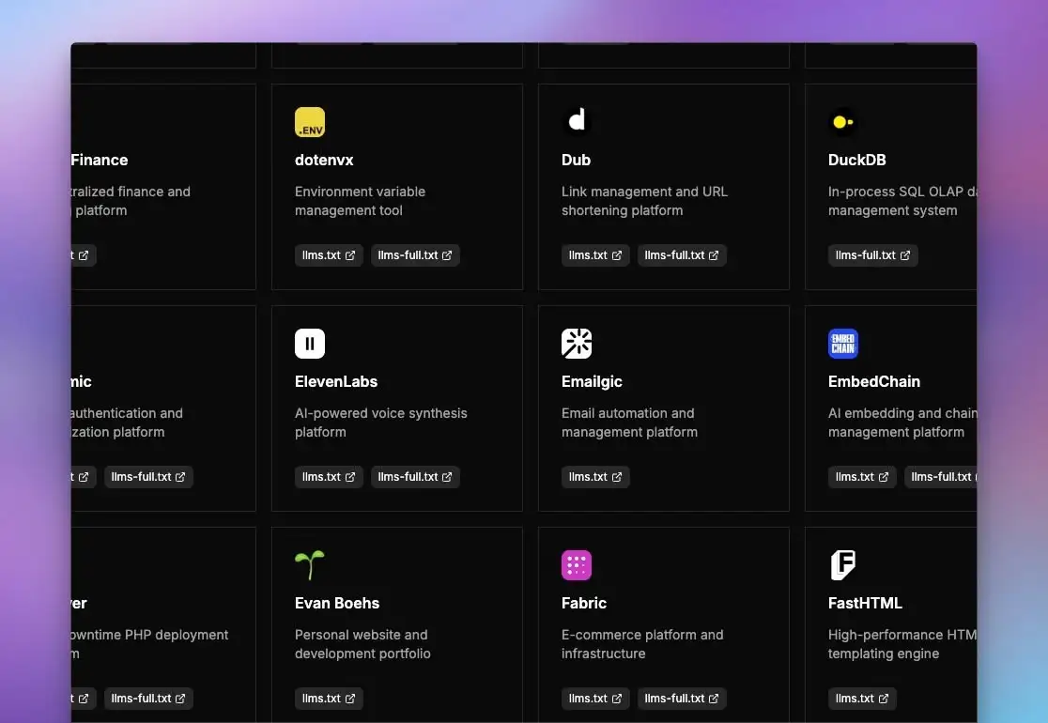Open EmbedChain's llms.txt link
The width and height of the screenshot is (1048, 723).
click(861, 477)
